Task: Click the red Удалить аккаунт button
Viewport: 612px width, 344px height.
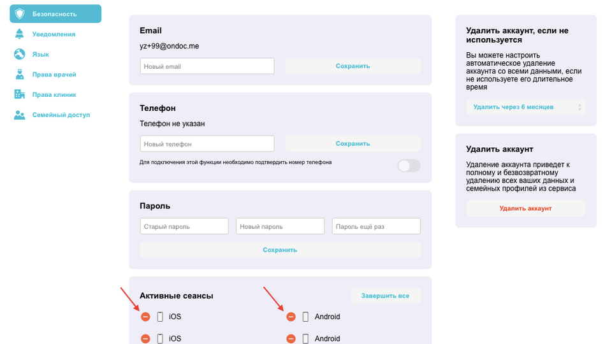Action: tap(525, 208)
